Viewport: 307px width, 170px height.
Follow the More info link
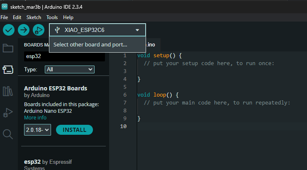[x=35, y=118]
